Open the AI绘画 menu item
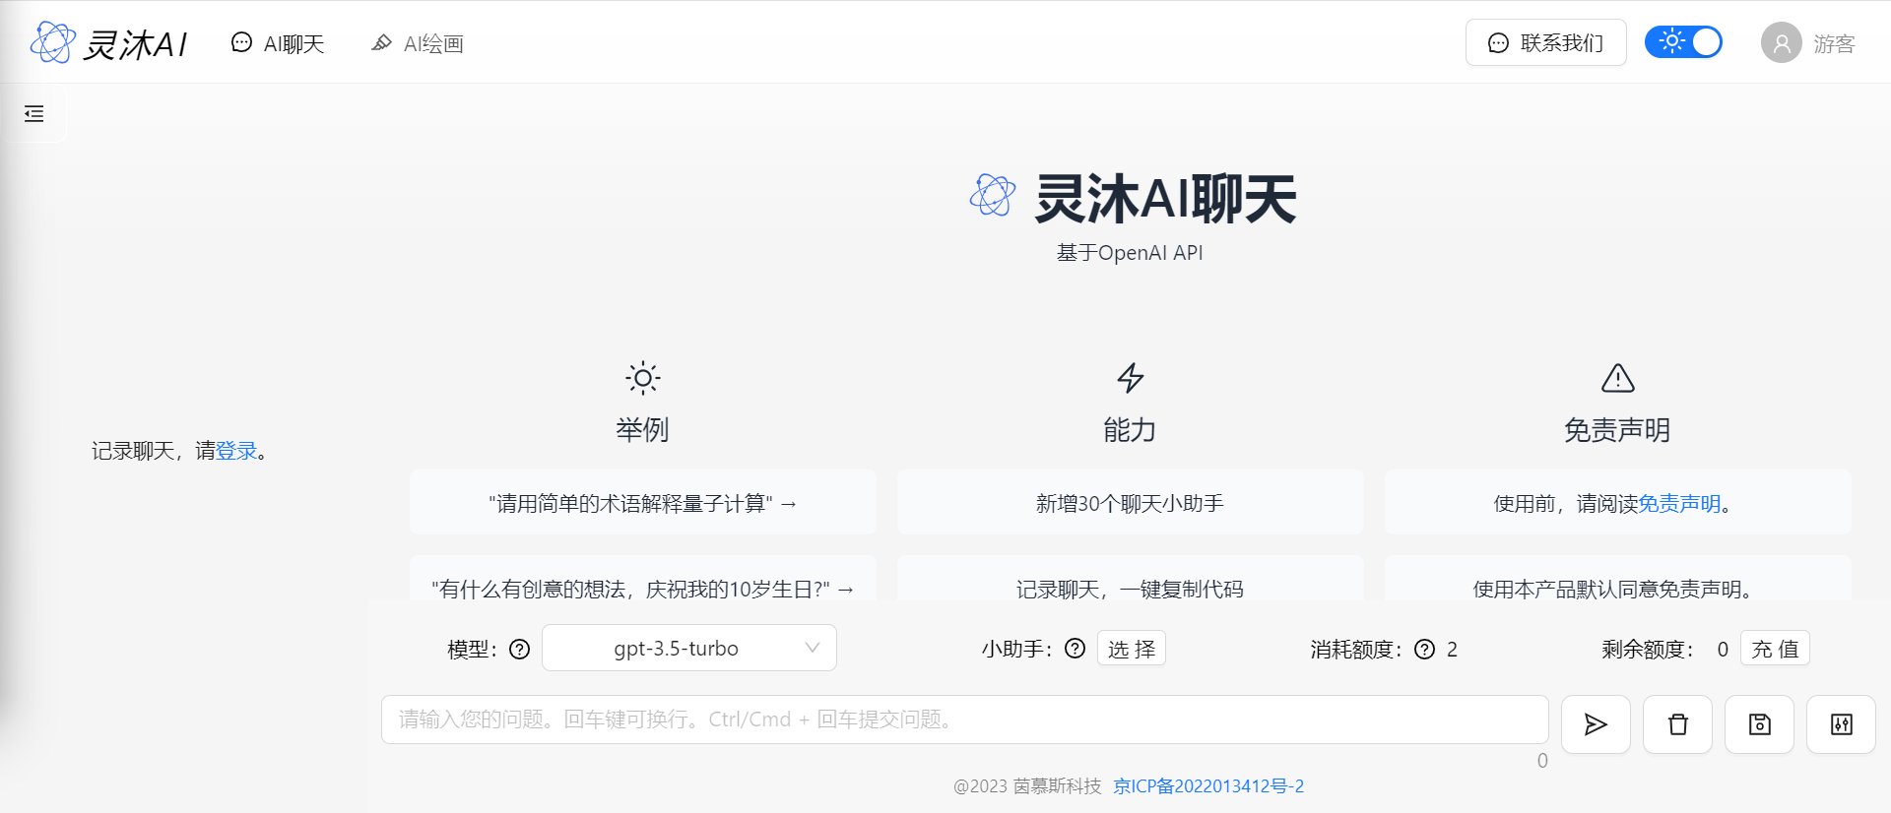This screenshot has width=1891, height=813. [418, 43]
